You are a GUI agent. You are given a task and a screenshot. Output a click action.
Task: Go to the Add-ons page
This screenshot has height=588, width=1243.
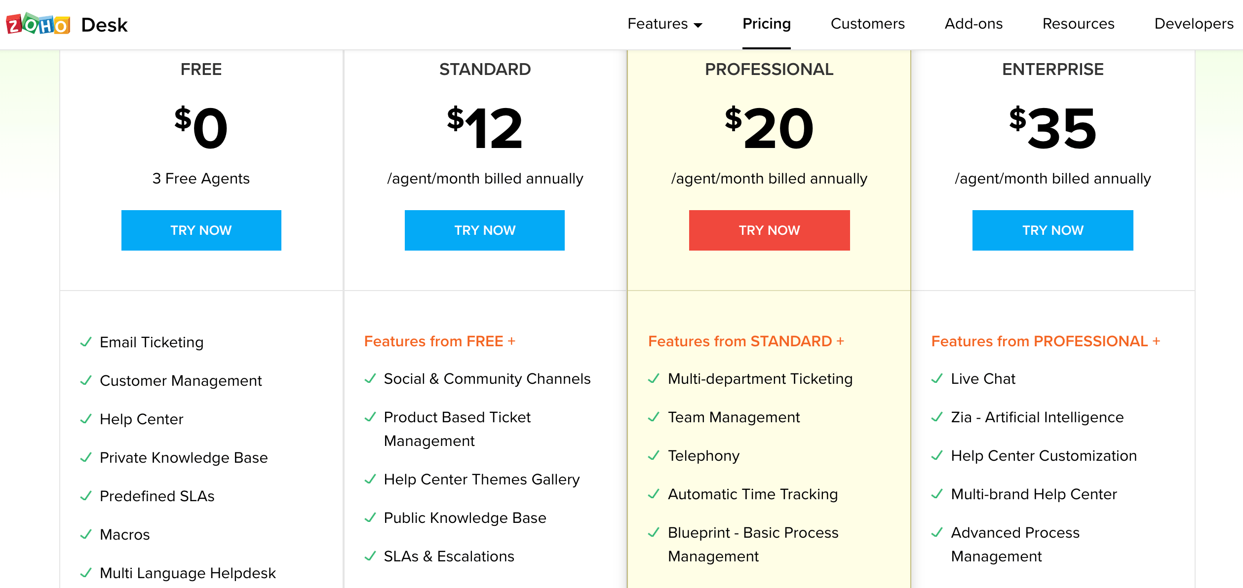(x=973, y=24)
